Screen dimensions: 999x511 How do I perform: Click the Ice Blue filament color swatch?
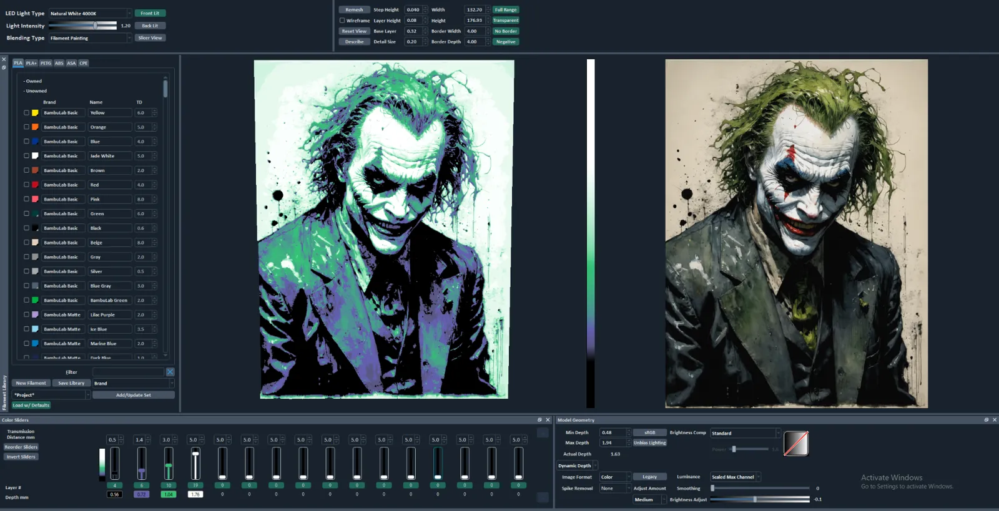35,329
